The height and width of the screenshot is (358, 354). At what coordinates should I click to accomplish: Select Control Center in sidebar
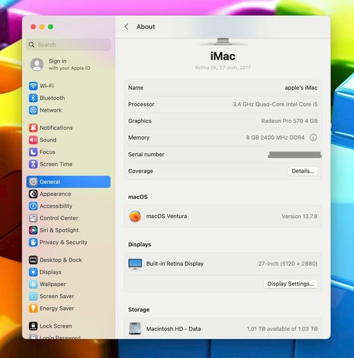(x=68, y=218)
